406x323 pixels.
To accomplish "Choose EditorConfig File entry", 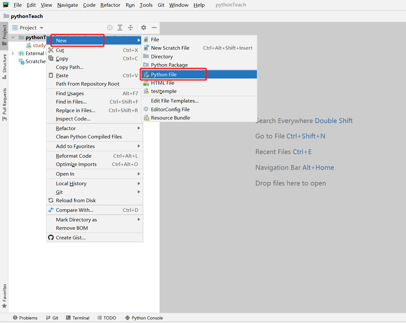I will click(199, 109).
